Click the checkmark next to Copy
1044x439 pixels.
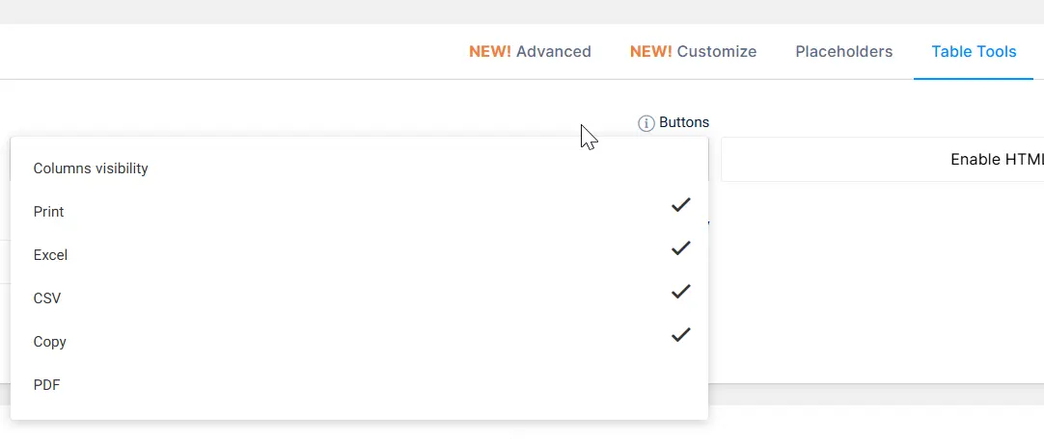(x=680, y=335)
